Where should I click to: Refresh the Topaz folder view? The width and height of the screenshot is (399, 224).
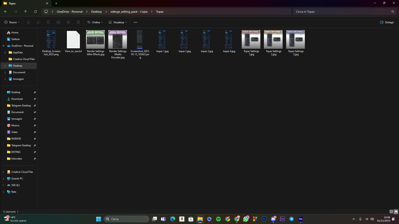35,12
